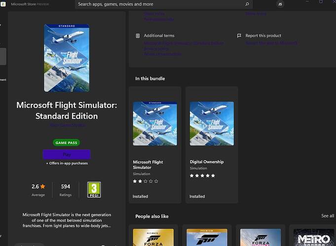Click the People also like heading
Screen dimensions: 336x246
[x=152, y=216]
